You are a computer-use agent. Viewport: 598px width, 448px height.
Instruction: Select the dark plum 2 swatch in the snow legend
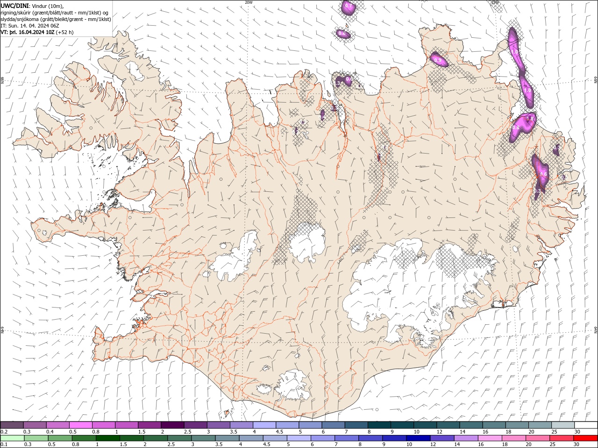click(x=172, y=425)
